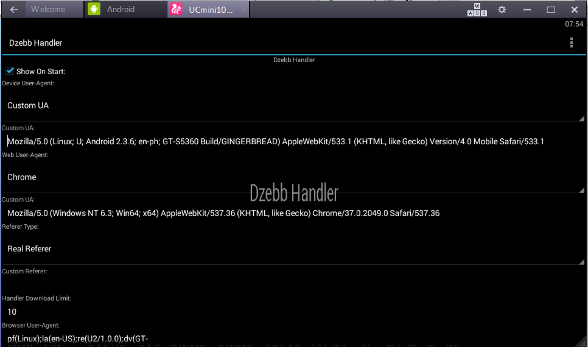Viewport: 588px width, 347px height.
Task: Toggle the Show On Start checkbox
Action: pos(10,71)
